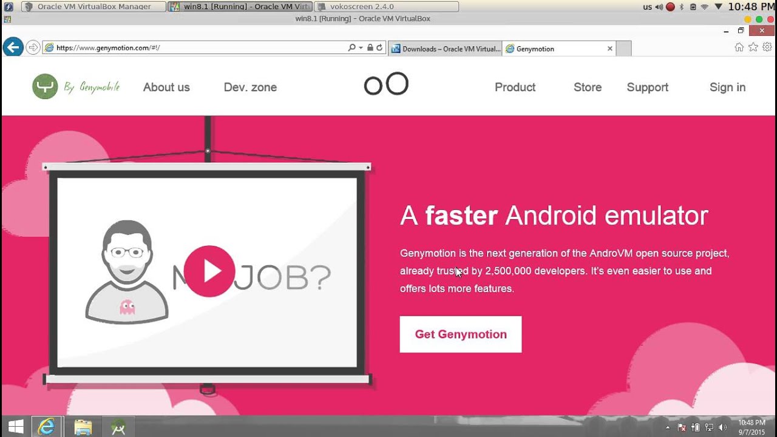Click the Genymotion 'oO' center logo
This screenshot has height=437, width=777.
point(386,84)
